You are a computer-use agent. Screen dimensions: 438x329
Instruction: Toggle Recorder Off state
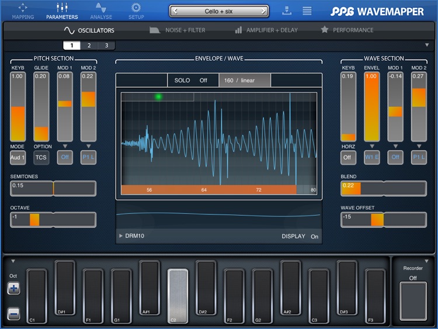click(413, 278)
